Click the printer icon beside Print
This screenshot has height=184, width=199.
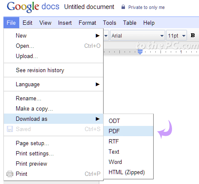click(10, 174)
